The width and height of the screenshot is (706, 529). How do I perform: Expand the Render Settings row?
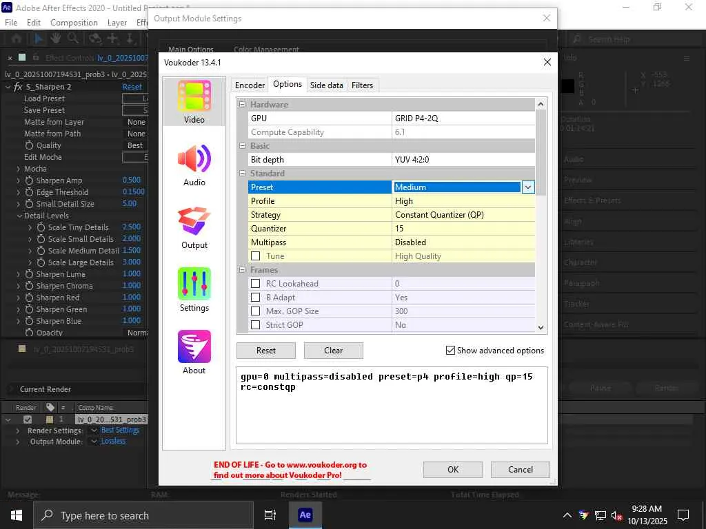pos(17,431)
